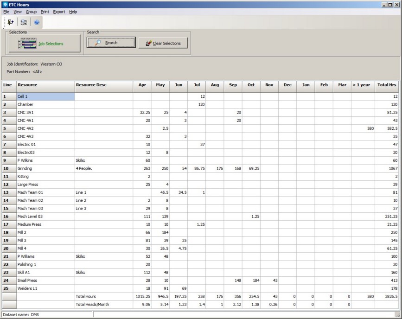Screen dimensions: 402x319
Task: Click the row header for line 25
Action: tap(9, 288)
